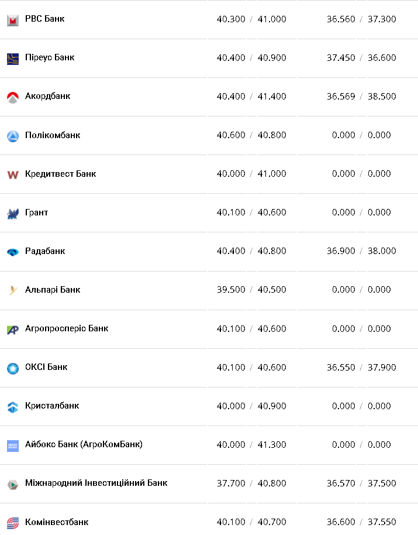Click the Піреус Банк logo icon
This screenshot has width=418, height=535.
click(x=13, y=59)
